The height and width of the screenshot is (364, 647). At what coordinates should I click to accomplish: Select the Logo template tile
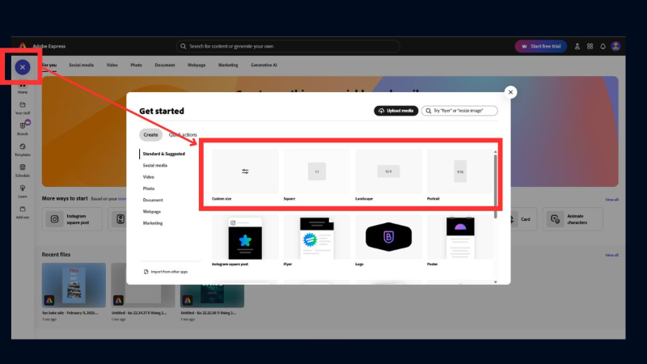point(388,240)
